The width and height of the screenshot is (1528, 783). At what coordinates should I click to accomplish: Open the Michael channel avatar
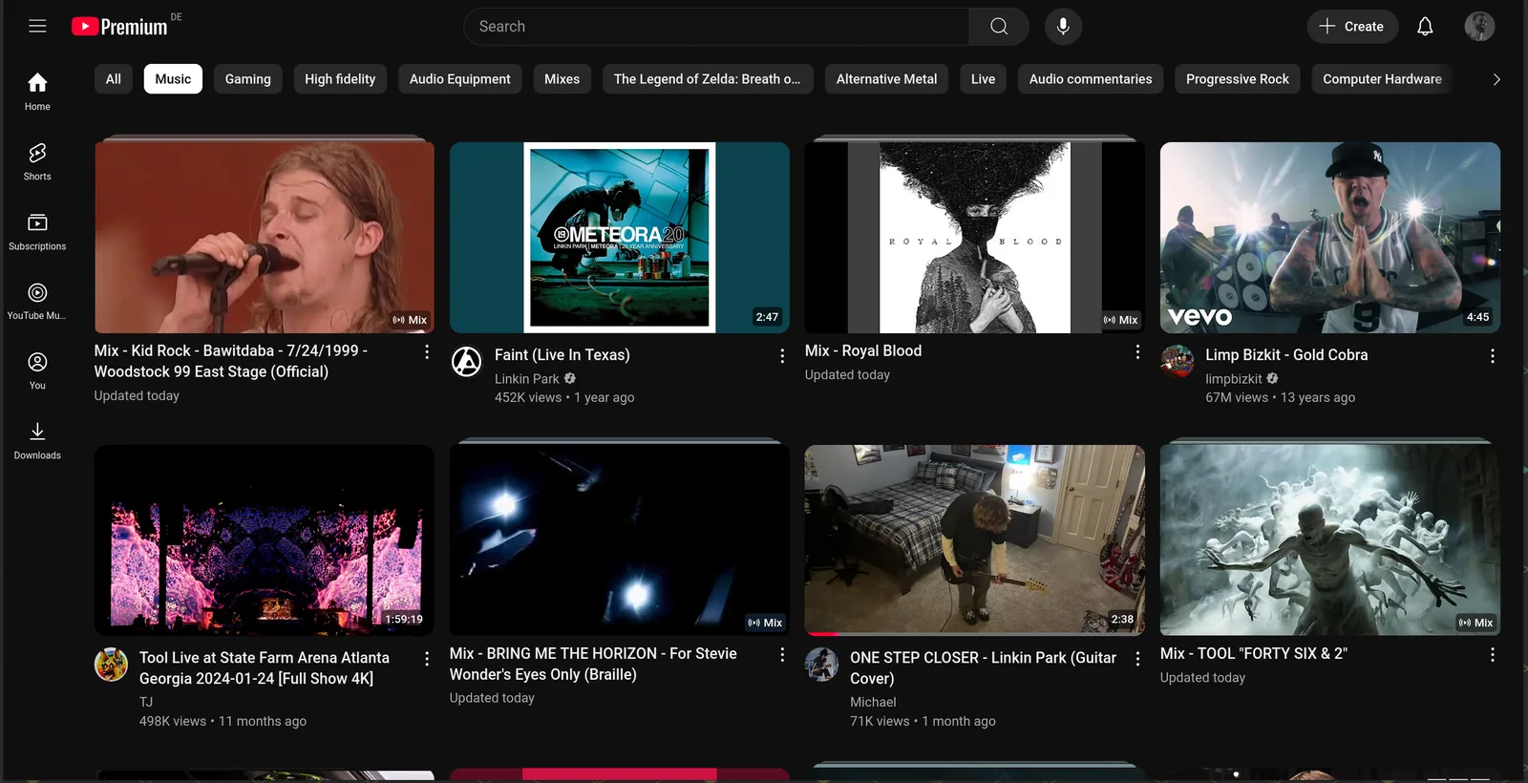(x=821, y=665)
